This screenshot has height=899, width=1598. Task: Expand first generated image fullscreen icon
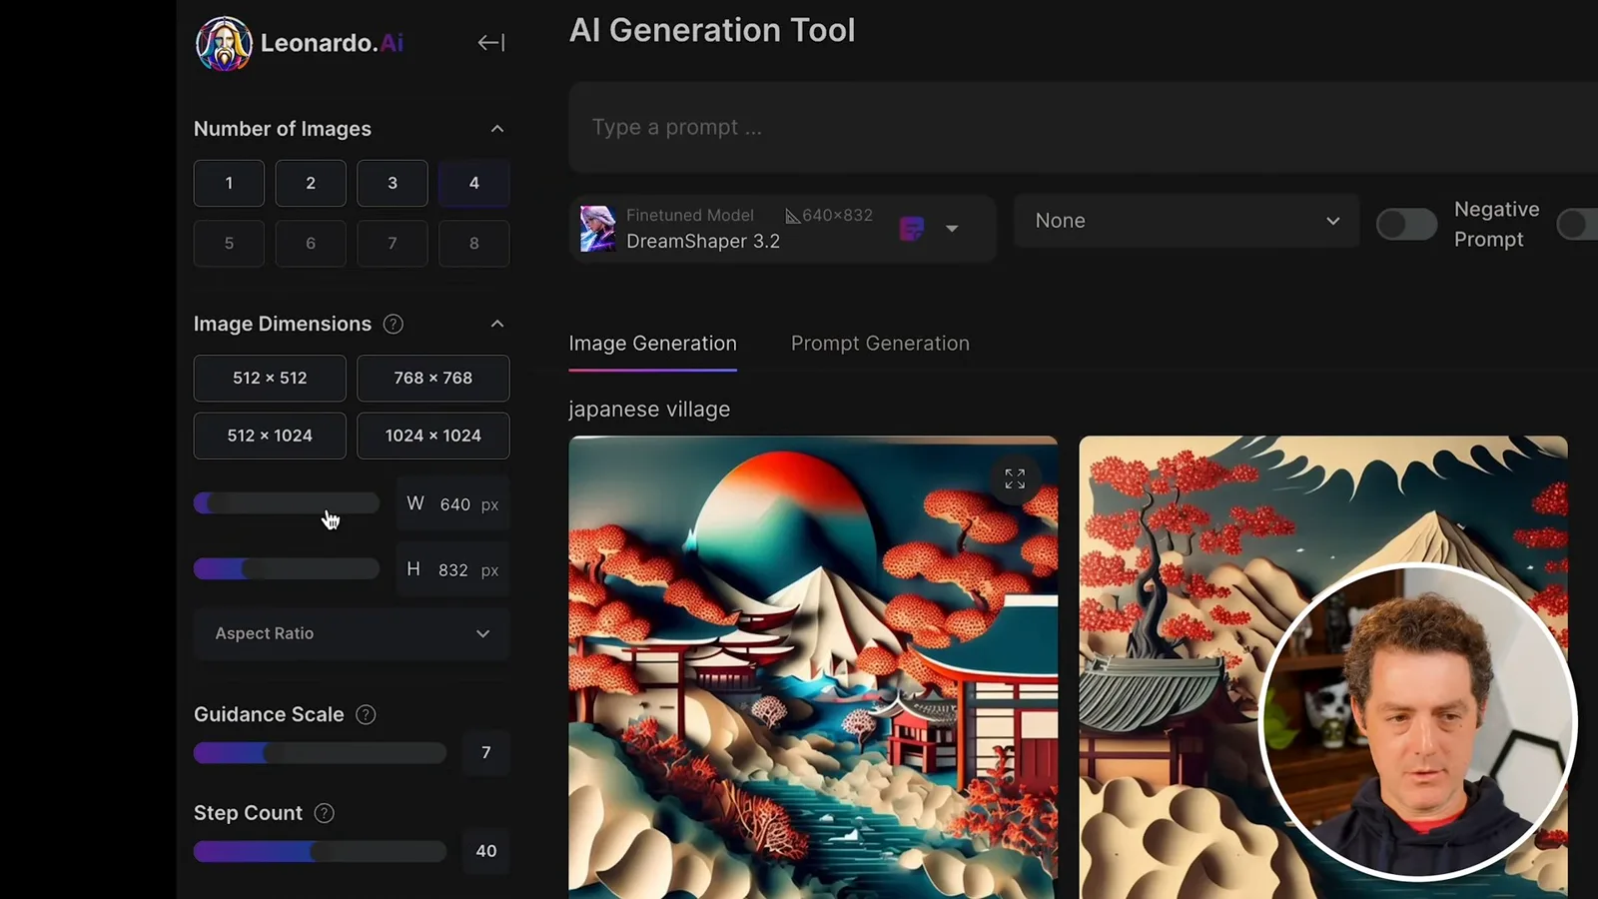[x=1015, y=479]
